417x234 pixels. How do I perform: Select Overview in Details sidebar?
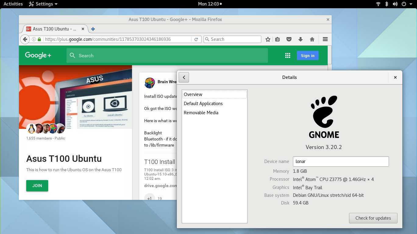point(215,94)
